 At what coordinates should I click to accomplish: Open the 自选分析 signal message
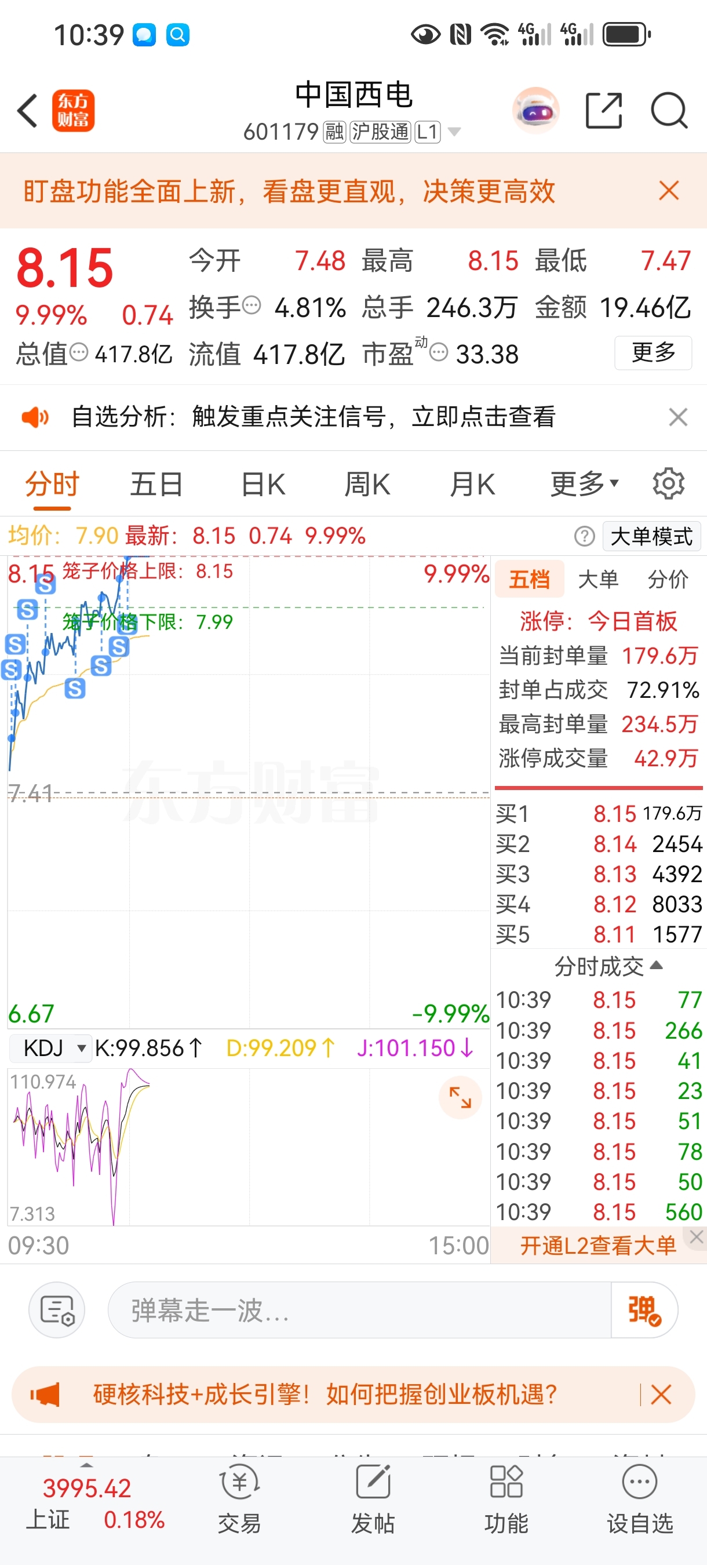(x=314, y=417)
